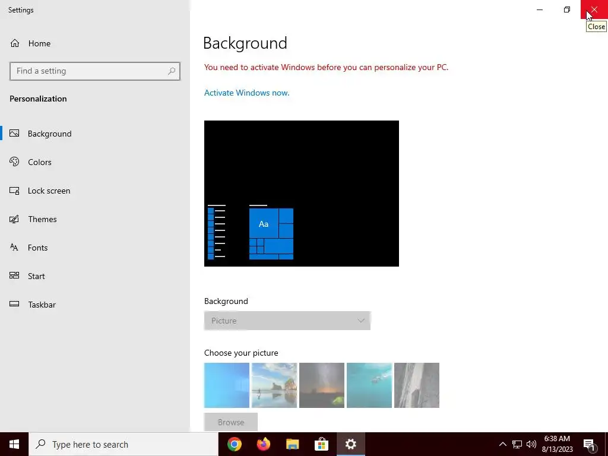
Task: Click the Browse button
Action: (231, 422)
